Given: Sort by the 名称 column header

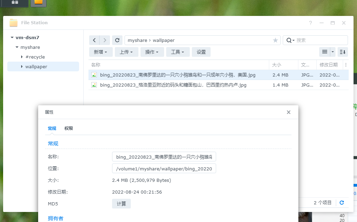Looking at the screenshot, I should click(x=179, y=65).
